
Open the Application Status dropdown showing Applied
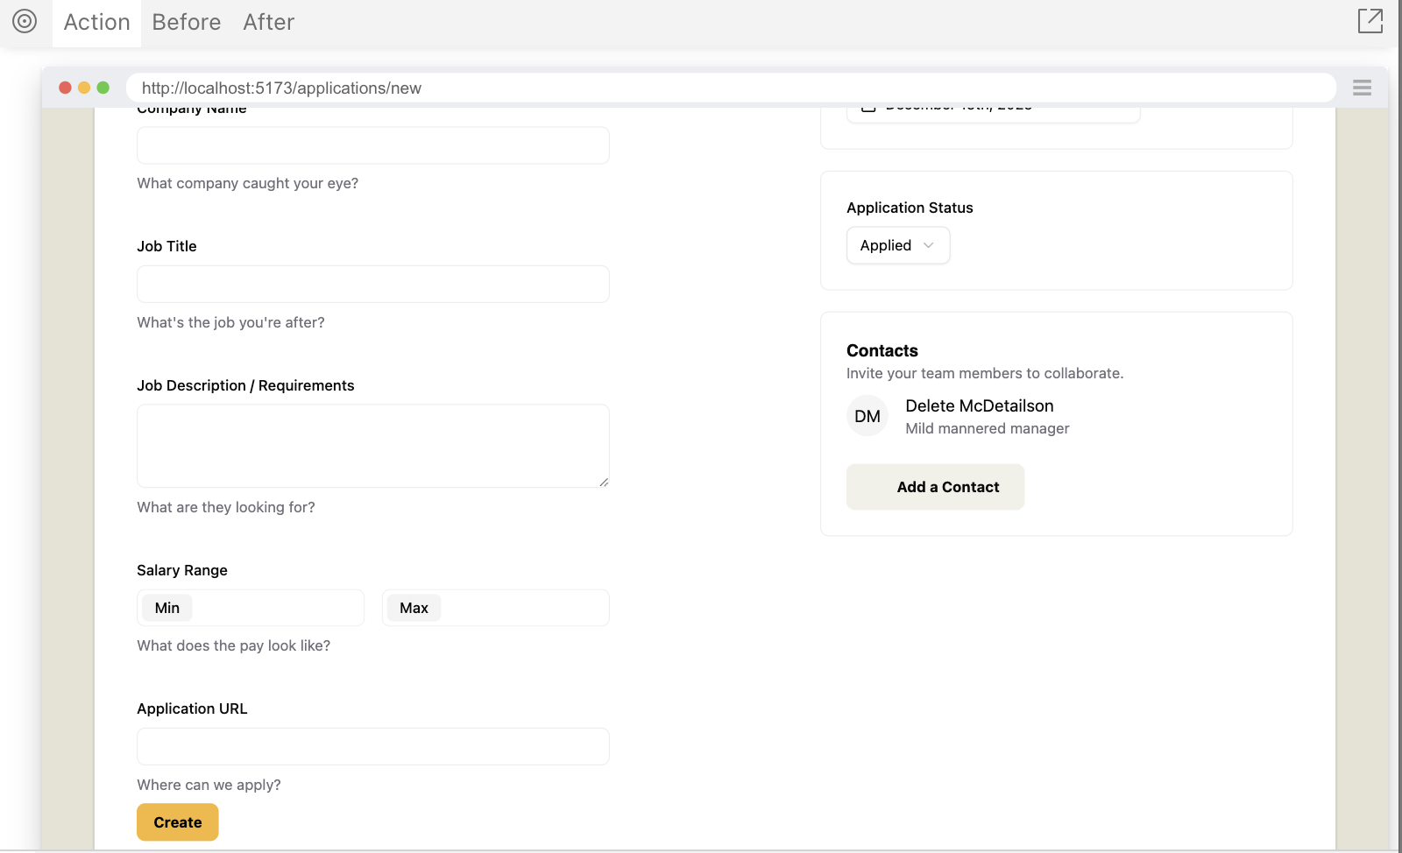coord(897,245)
